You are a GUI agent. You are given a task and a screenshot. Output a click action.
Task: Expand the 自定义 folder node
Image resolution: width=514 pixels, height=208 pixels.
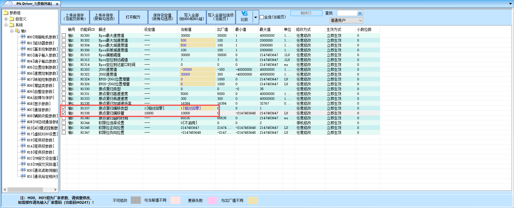(x=6, y=19)
